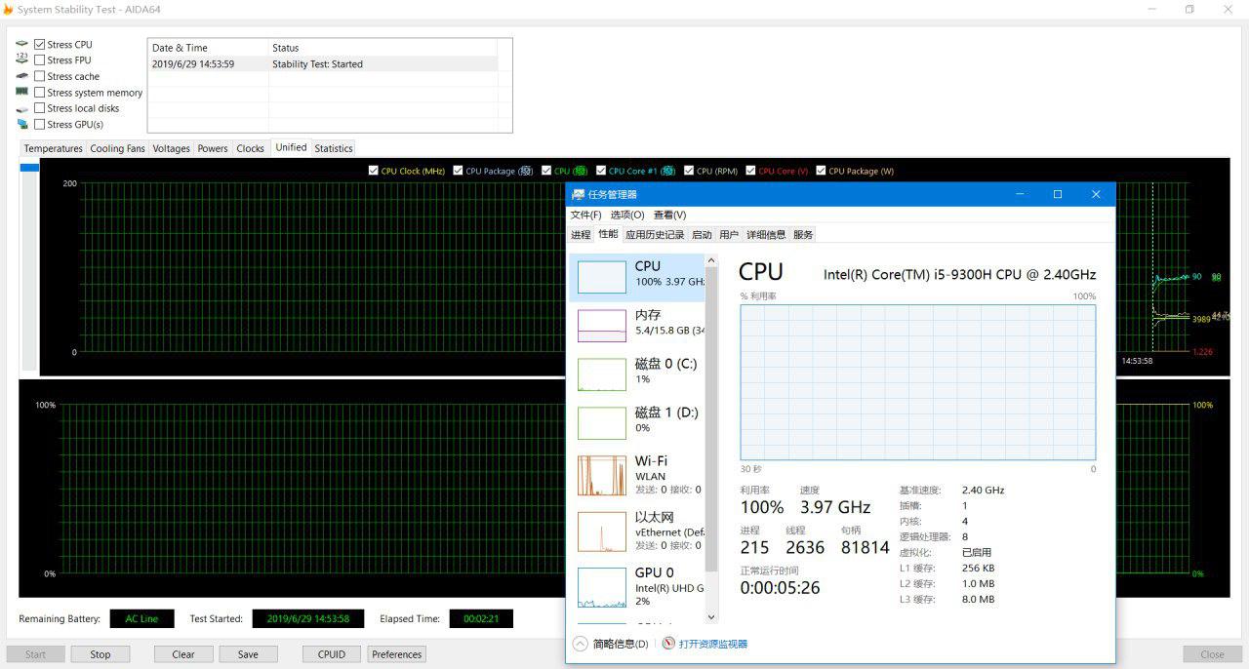Viewport: 1249px width, 669px height.
Task: Select the Stress CPU processor icon
Action: click(21, 43)
